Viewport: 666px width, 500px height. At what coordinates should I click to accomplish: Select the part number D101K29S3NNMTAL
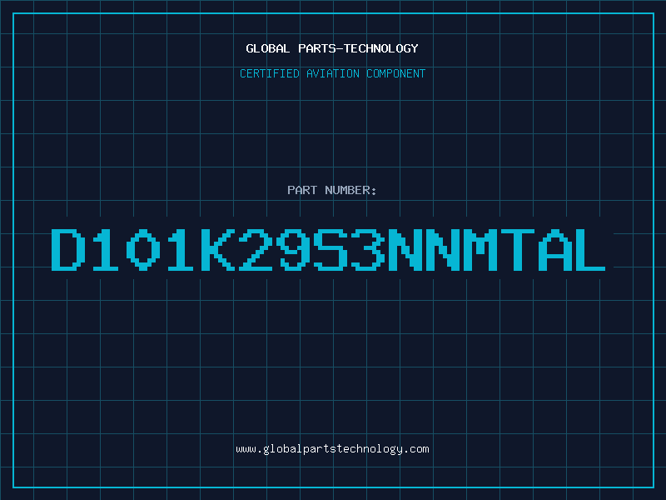tap(328, 250)
